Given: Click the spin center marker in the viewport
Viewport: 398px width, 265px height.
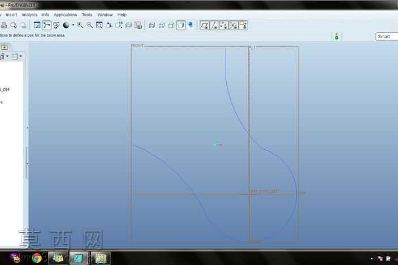Looking at the screenshot, I should 218,145.
